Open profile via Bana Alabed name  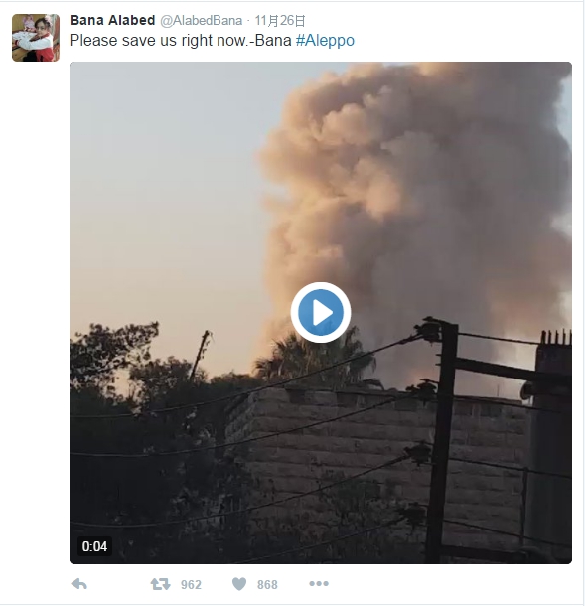(x=112, y=20)
